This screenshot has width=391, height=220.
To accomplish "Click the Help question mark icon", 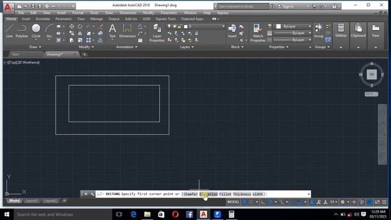I will tap(334, 7).
